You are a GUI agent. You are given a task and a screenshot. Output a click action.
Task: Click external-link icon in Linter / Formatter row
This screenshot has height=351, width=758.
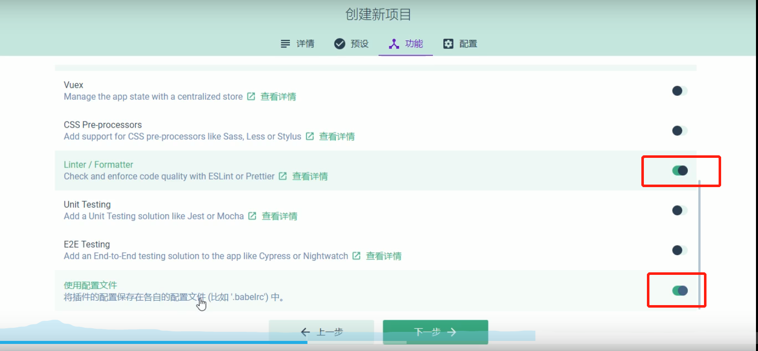click(283, 176)
